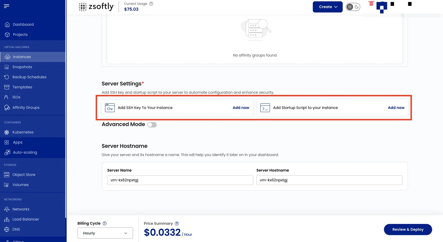The width and height of the screenshot is (443, 242).
Task: Click Add now for startup script
Action: [396, 108]
